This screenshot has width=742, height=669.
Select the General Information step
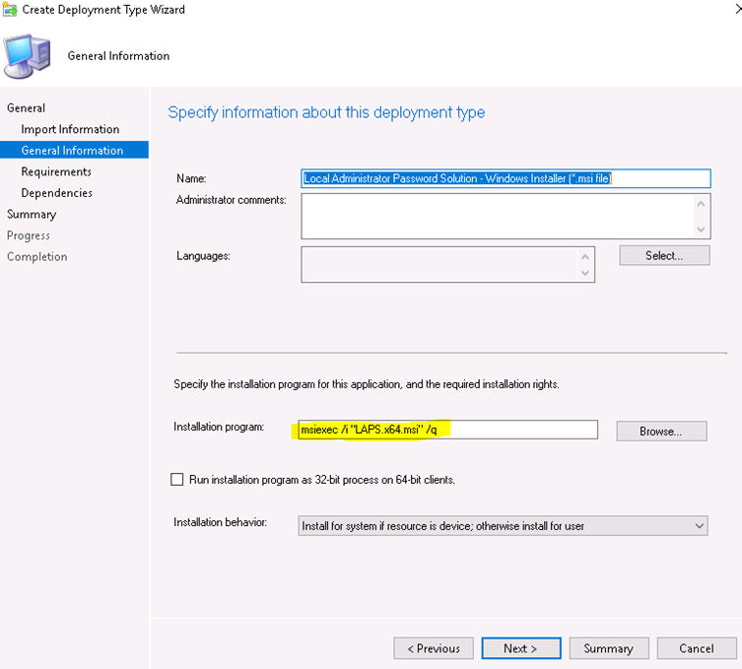pyautogui.click(x=74, y=150)
